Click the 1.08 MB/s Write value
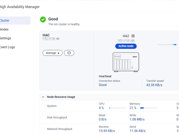The width and height of the screenshot is (179, 134). pyautogui.click(x=137, y=119)
